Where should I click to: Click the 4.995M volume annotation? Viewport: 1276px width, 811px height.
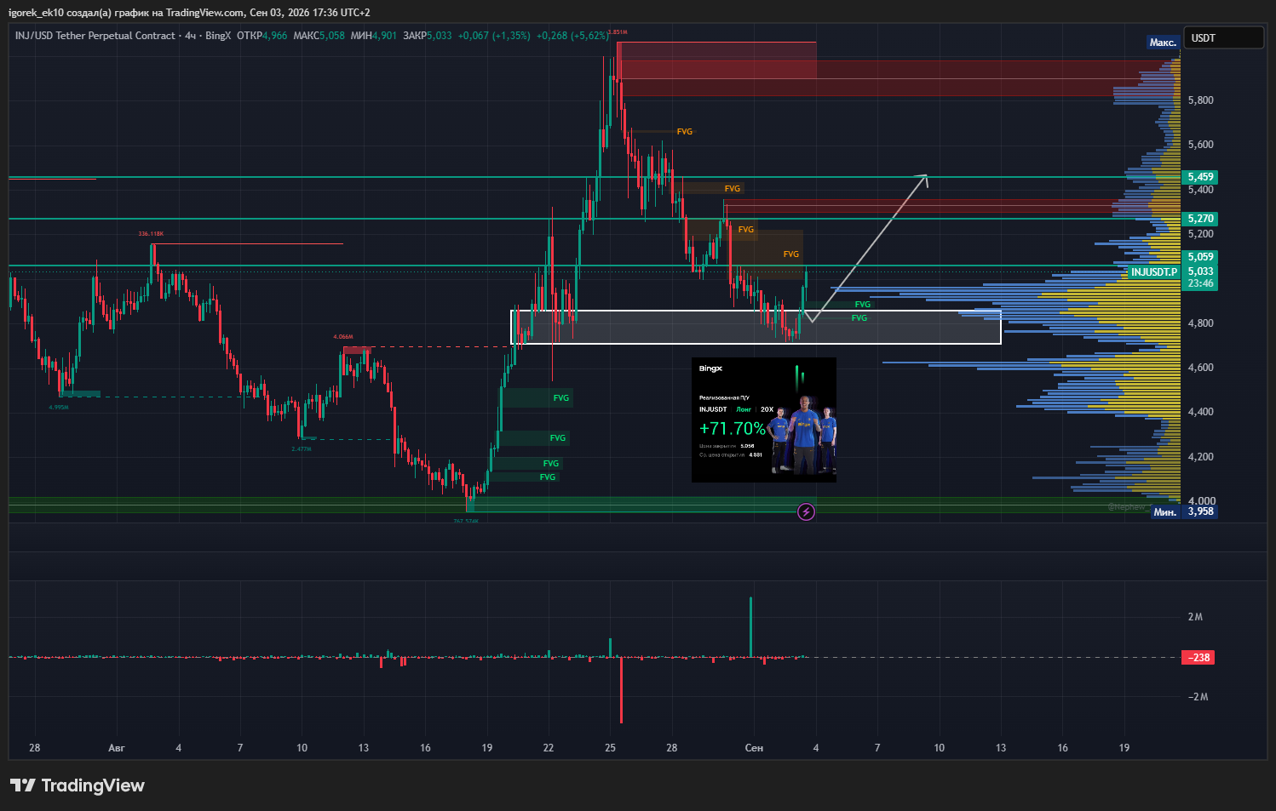tap(59, 408)
